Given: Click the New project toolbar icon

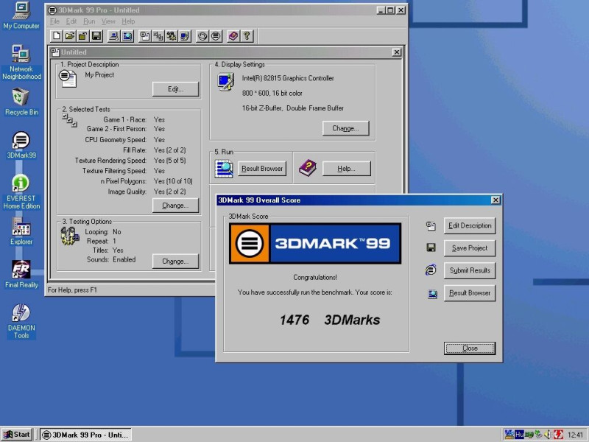Looking at the screenshot, I should coord(57,36).
